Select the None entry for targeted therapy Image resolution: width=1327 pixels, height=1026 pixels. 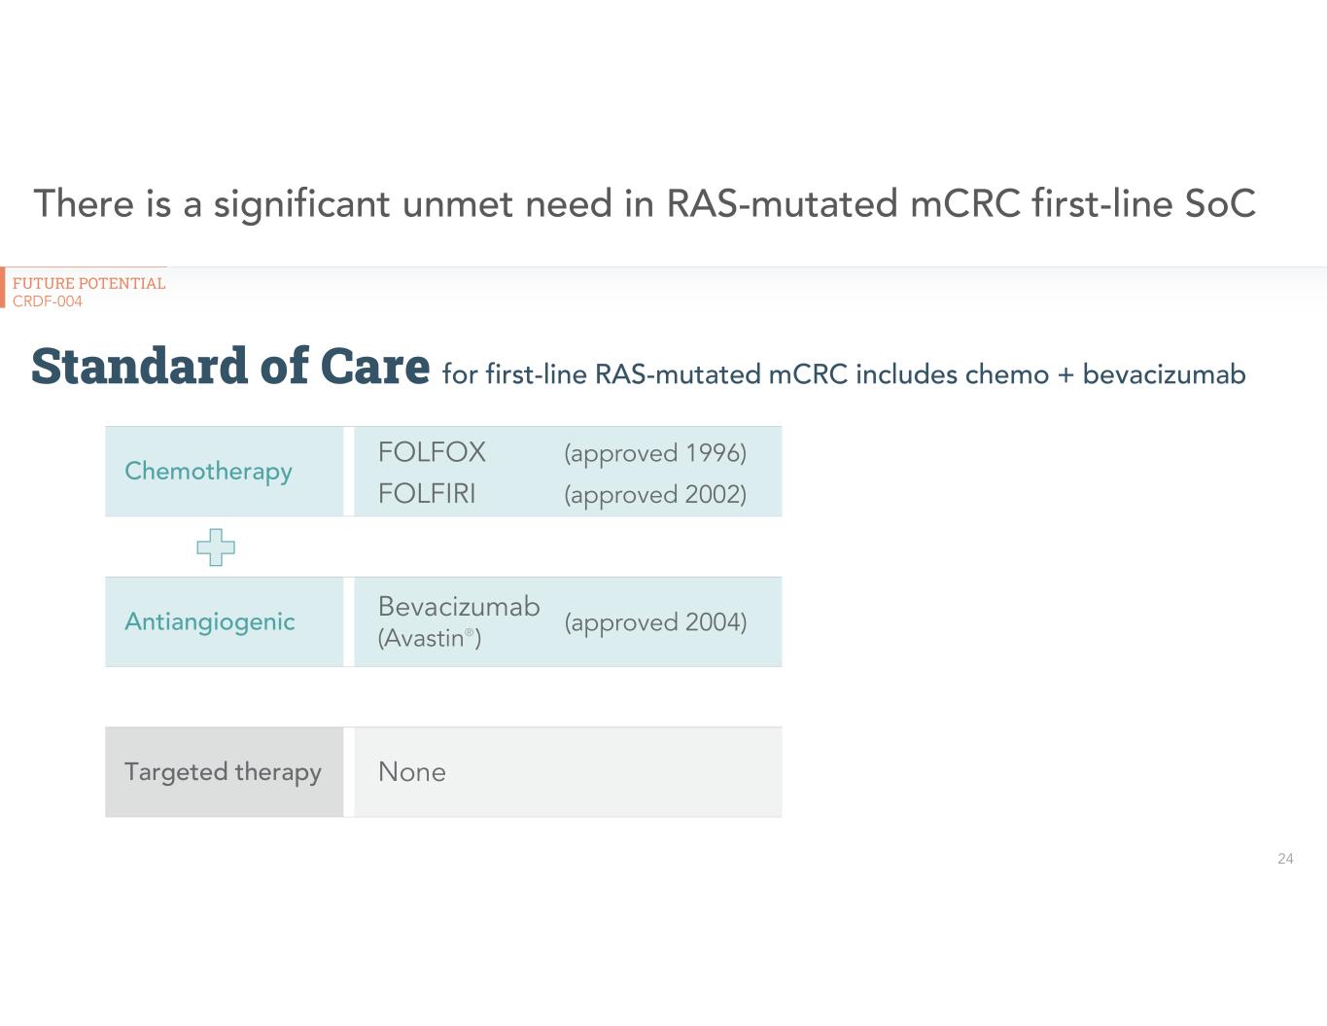click(412, 772)
